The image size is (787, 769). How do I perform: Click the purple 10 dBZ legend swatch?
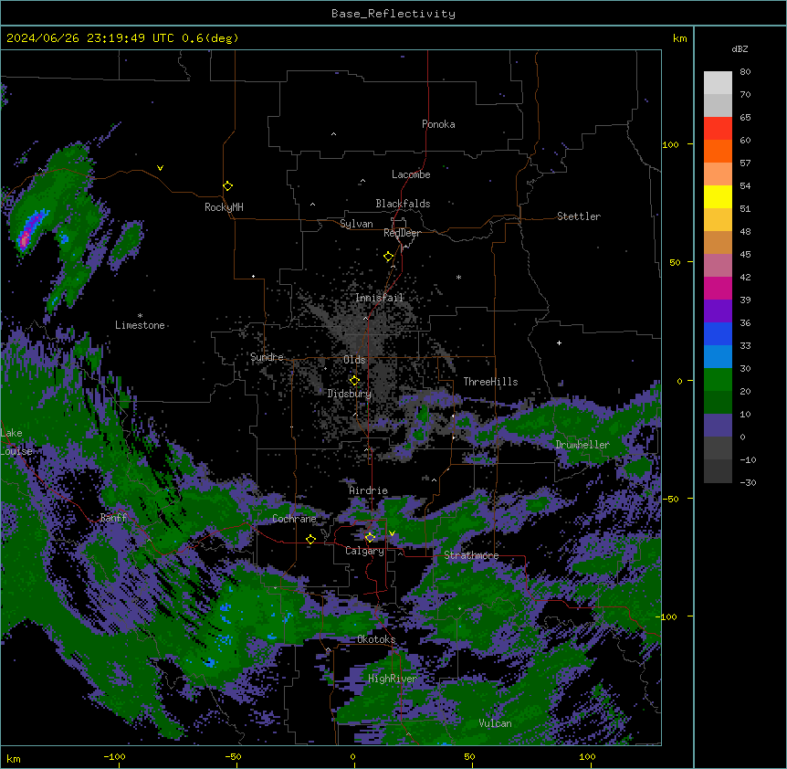[x=718, y=426]
